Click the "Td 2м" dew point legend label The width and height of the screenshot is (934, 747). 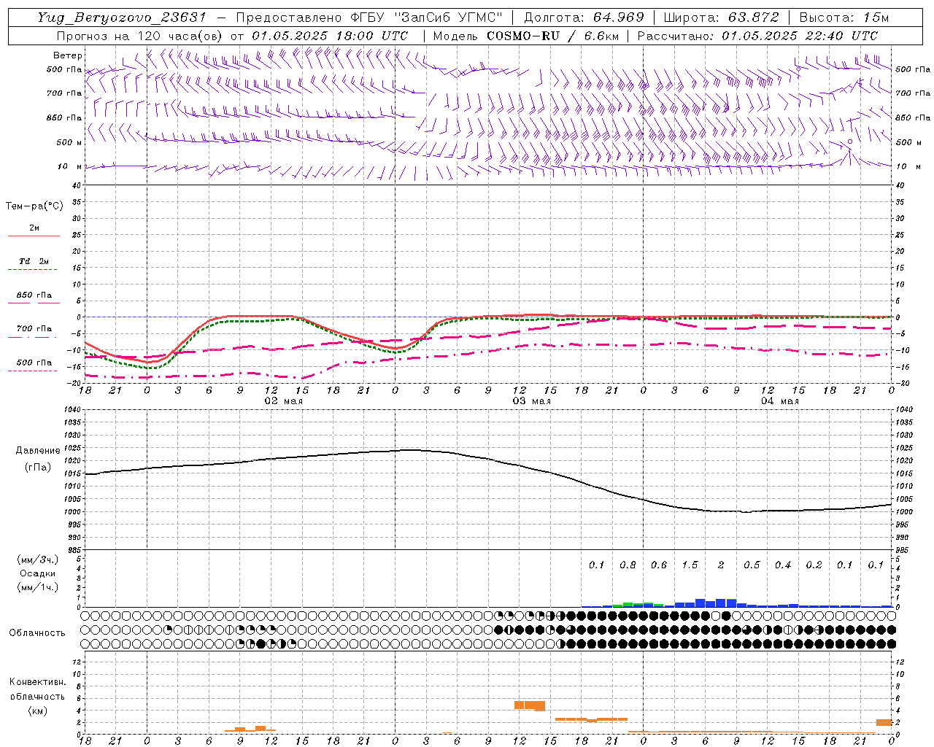[x=34, y=261]
